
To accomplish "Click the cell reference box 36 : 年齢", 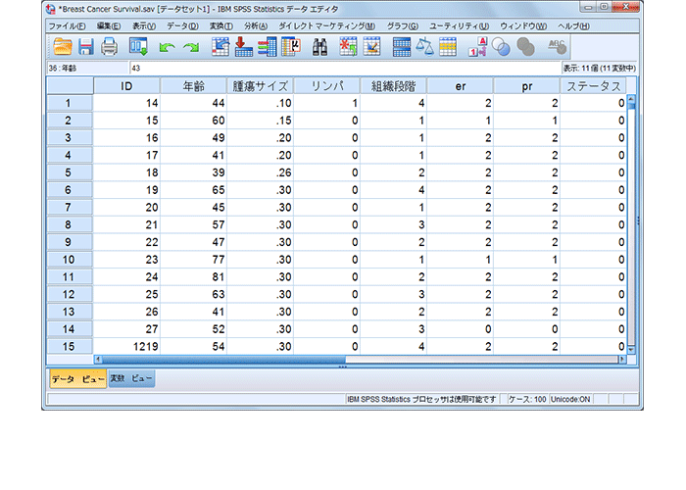I will [87, 69].
